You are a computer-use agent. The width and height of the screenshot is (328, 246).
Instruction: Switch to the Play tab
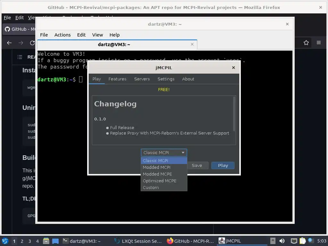97,79
